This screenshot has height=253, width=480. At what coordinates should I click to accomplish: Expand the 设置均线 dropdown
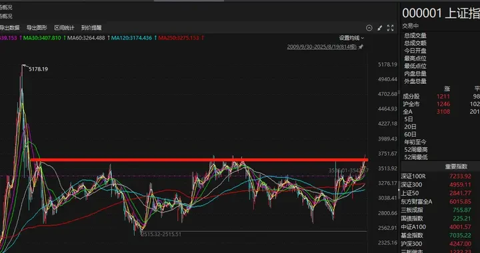point(351,38)
